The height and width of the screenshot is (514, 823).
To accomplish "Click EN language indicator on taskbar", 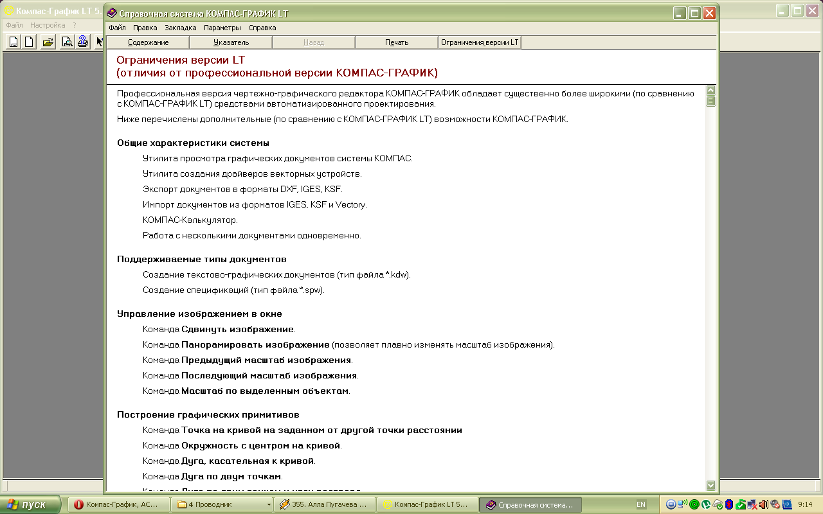I will click(x=641, y=505).
